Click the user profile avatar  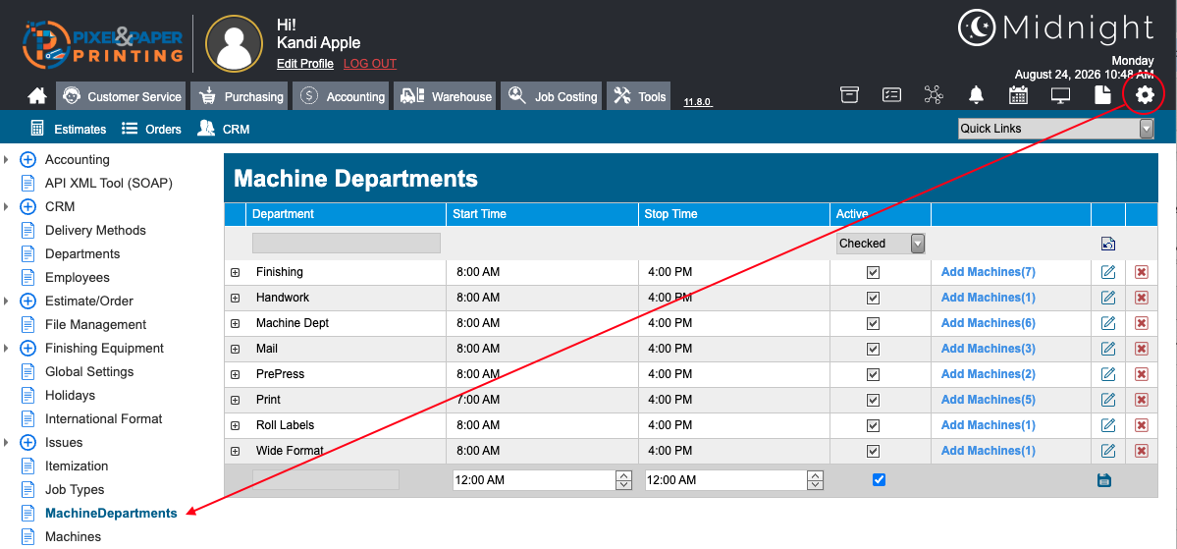point(235,44)
